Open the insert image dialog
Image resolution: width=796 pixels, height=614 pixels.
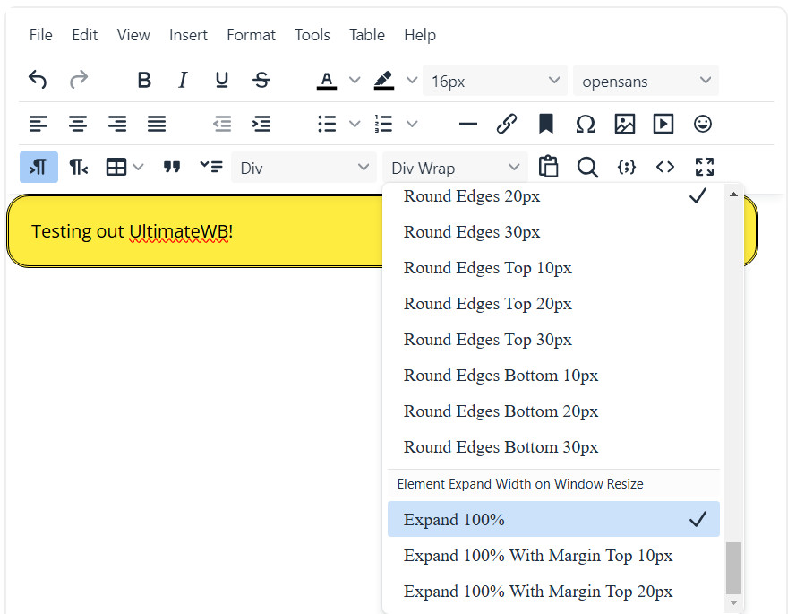(x=624, y=124)
